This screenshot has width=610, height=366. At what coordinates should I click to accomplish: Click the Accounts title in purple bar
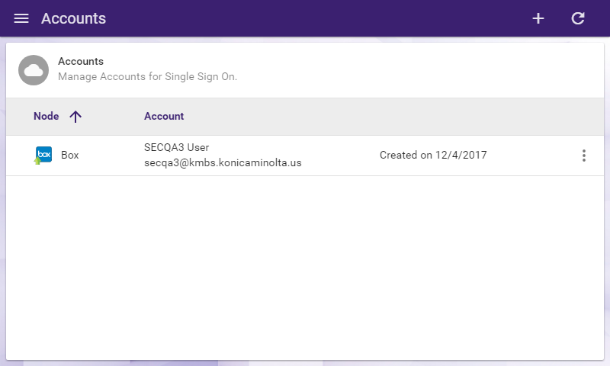coord(73,18)
